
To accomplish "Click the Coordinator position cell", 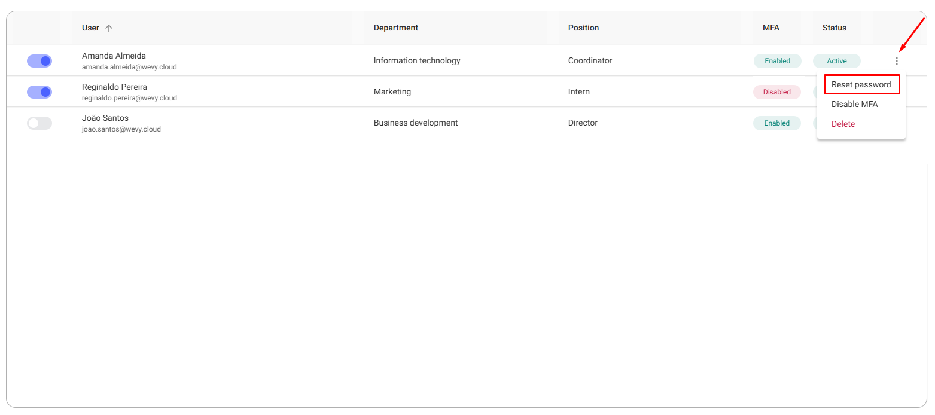I will pyautogui.click(x=590, y=61).
